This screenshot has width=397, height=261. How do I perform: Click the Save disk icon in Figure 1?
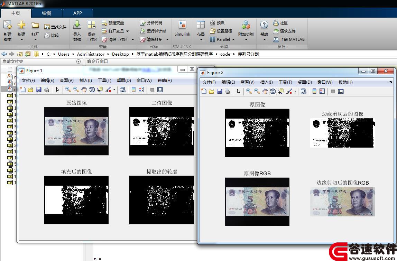pyautogui.click(x=39, y=90)
